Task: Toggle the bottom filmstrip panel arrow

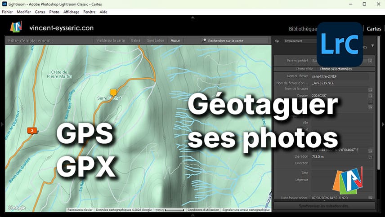Action: pyautogui.click(x=193, y=215)
